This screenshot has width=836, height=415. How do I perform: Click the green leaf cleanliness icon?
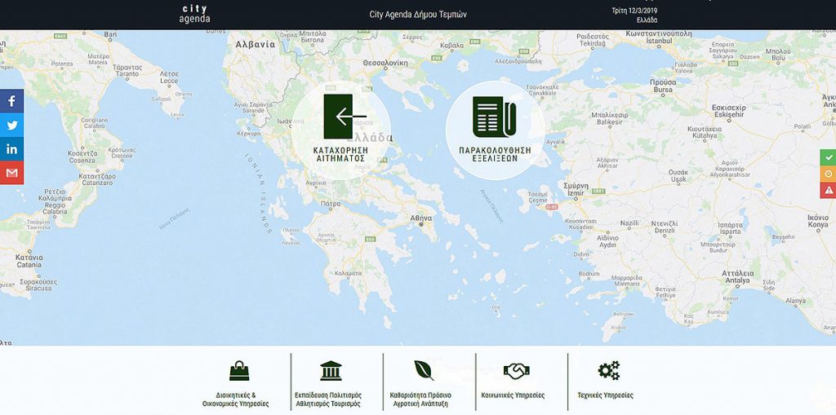[423, 371]
